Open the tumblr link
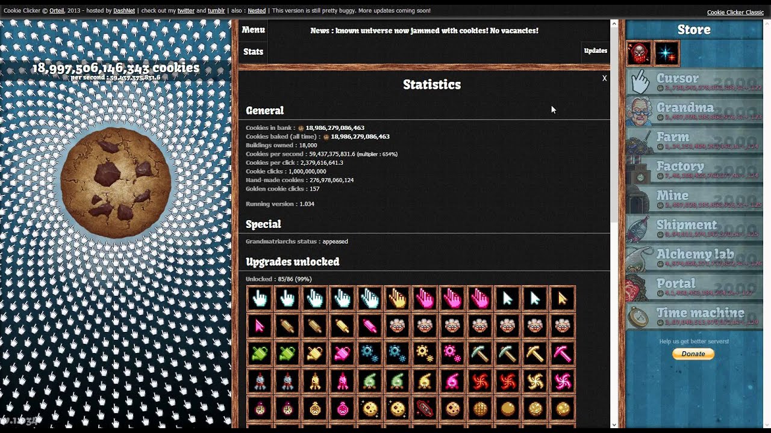 tap(216, 11)
